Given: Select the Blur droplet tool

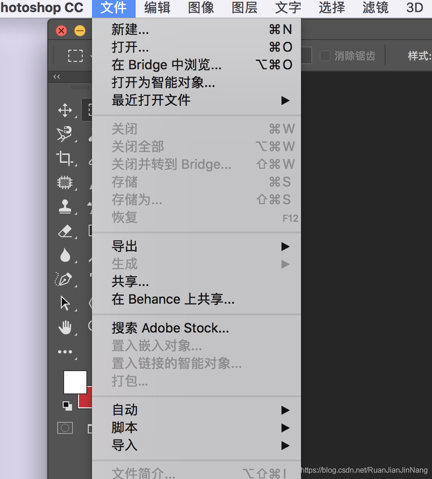Looking at the screenshot, I should pos(65,255).
